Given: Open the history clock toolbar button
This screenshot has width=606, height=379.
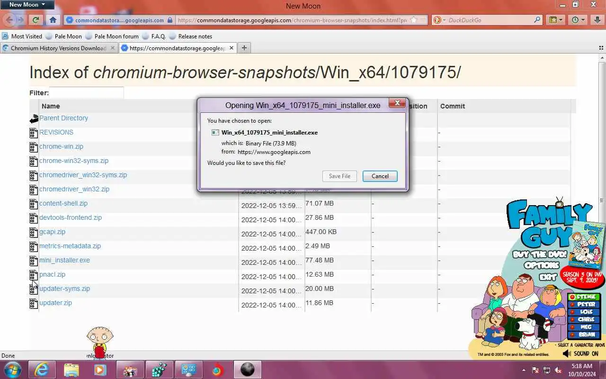Looking at the screenshot, I should pos(578,20).
